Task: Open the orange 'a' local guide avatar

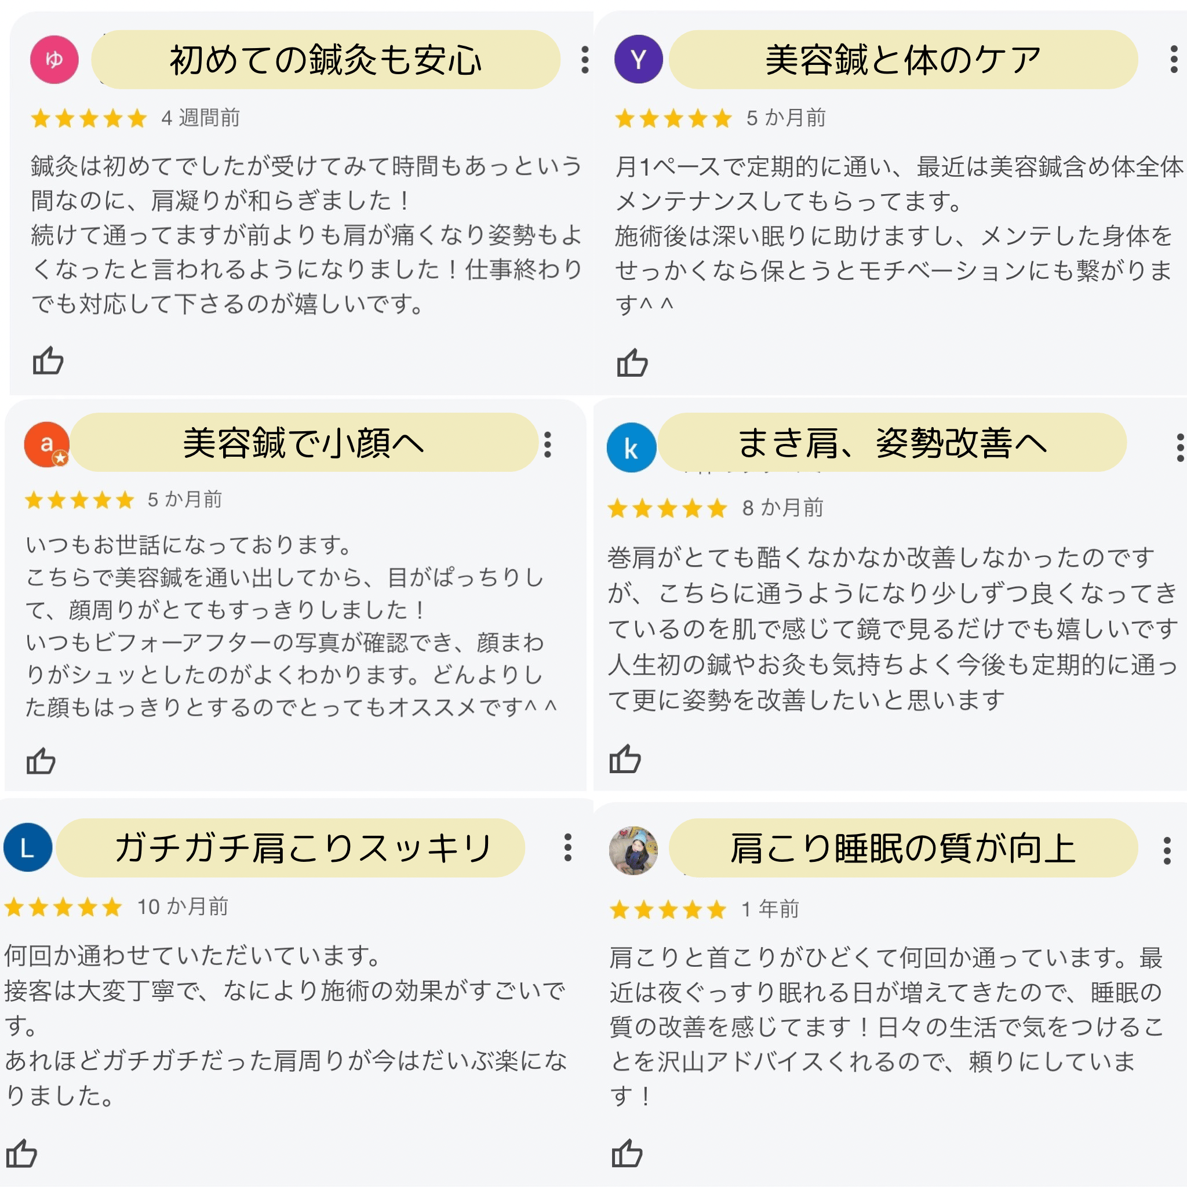Action: pos(47,444)
